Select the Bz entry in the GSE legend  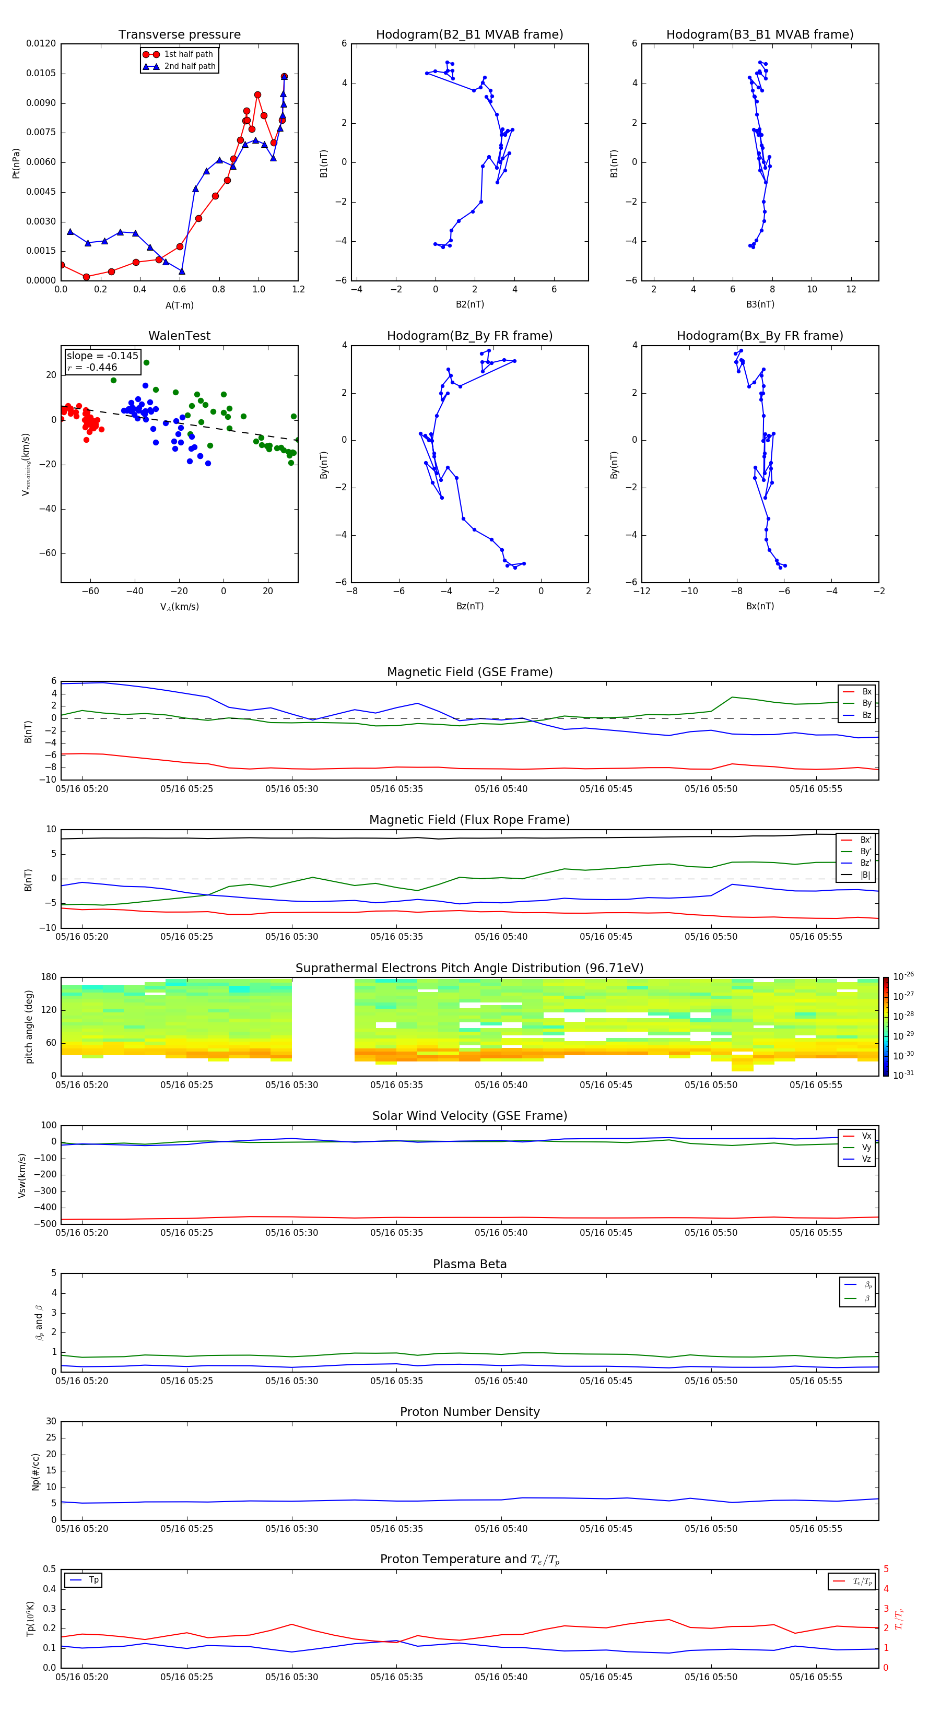[x=857, y=716]
